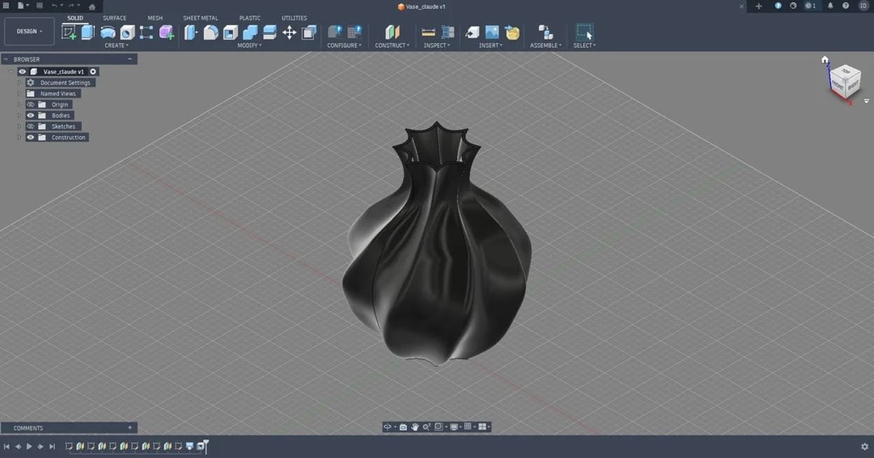Select the Offset Plane construct tool

392,32
